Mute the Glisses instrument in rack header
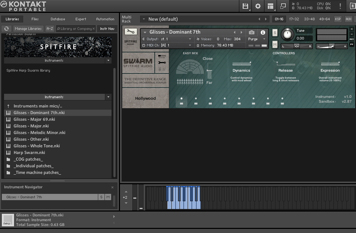Viewport: 356px width, 233px height. tap(275, 45)
